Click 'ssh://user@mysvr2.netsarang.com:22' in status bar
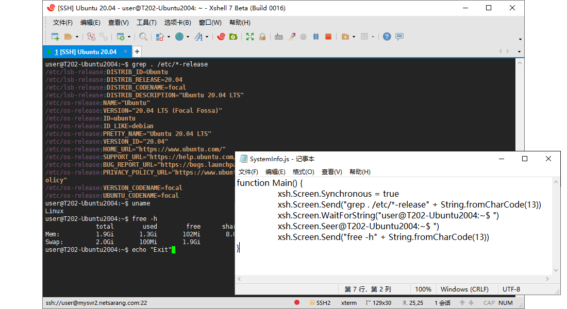The height and width of the screenshot is (309, 567). [x=96, y=303]
